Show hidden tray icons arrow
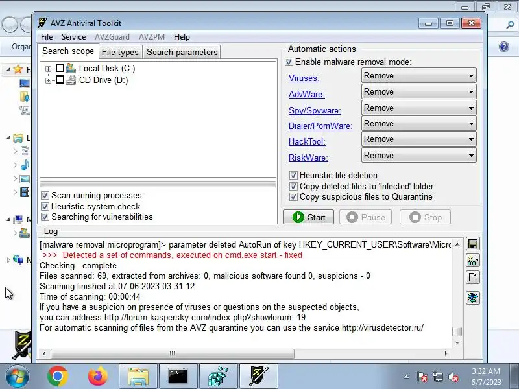The image size is (519, 389). (x=407, y=377)
